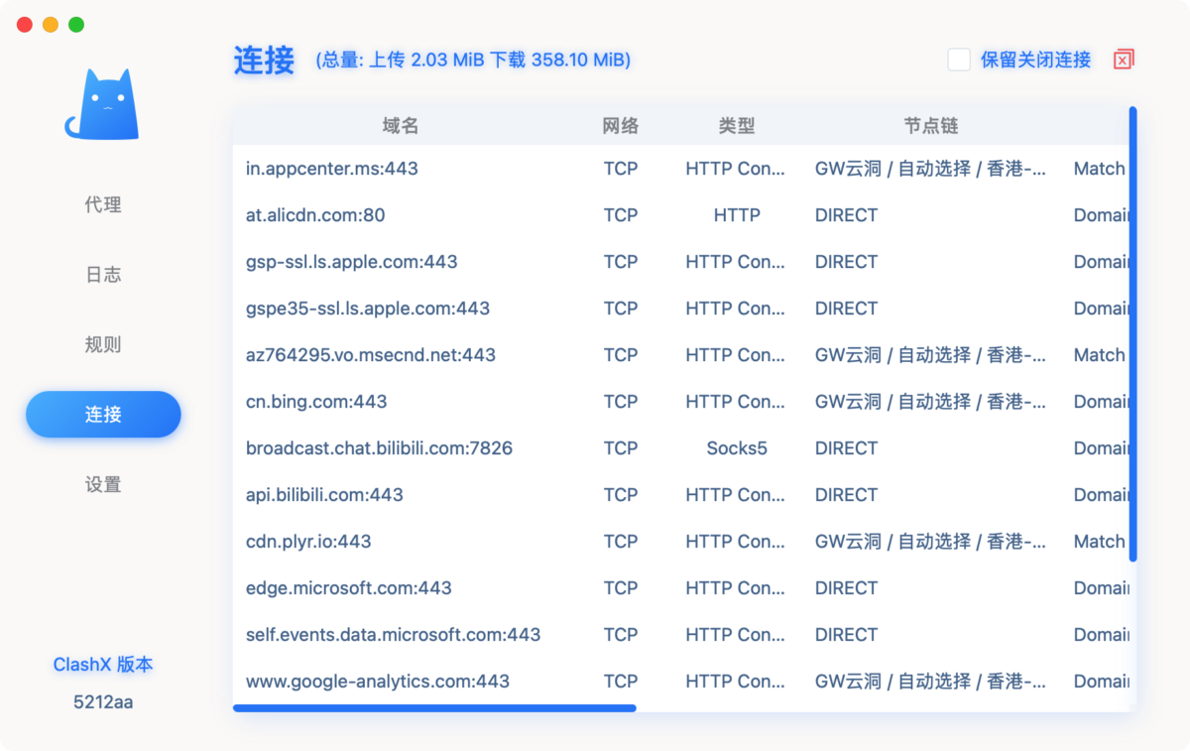Enable the 保留关闭连接 checkbox

[959, 60]
